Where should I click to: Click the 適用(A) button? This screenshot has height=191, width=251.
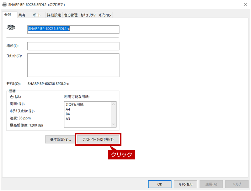click(211, 184)
